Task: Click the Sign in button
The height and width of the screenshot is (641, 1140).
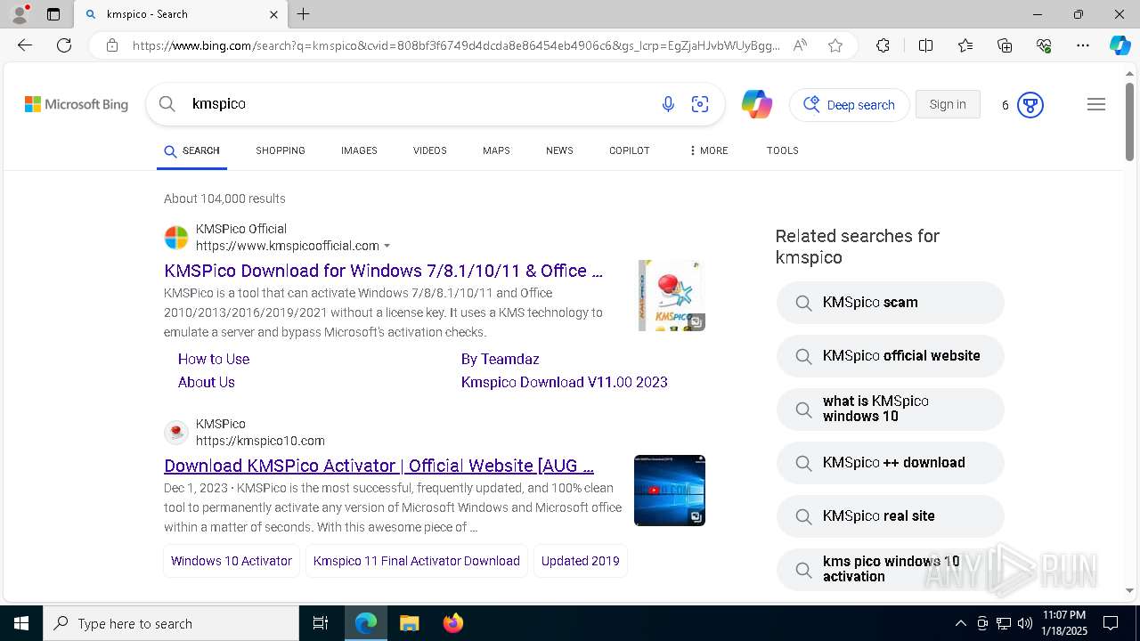Action: (948, 104)
